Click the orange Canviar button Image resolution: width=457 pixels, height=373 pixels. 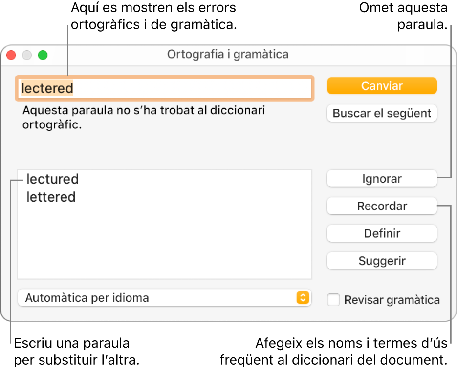tap(382, 86)
